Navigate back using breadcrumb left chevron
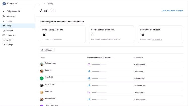Image resolution: width=188 pixels, height=106 pixels. tap(39, 4)
